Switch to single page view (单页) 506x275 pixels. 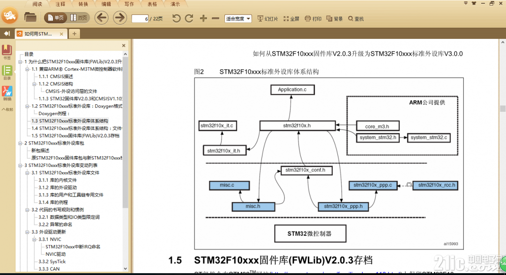[55, 18]
